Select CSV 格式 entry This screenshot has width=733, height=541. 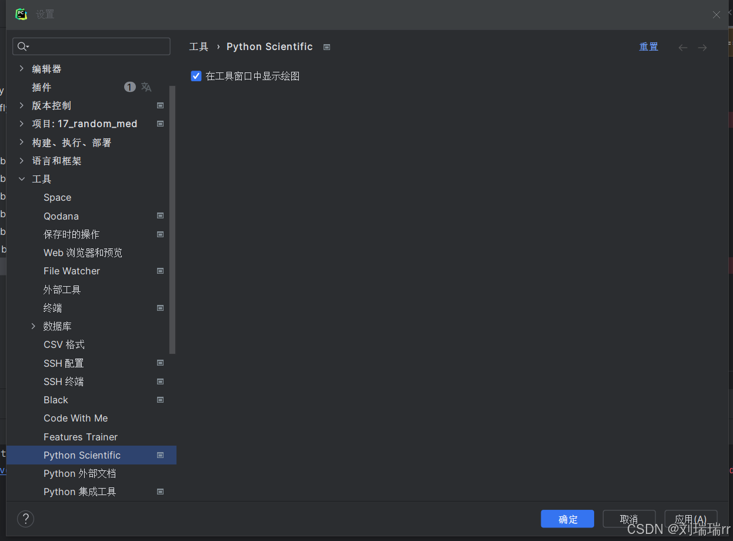point(64,344)
